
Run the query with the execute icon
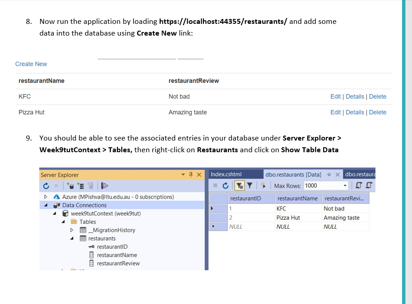coord(263,186)
